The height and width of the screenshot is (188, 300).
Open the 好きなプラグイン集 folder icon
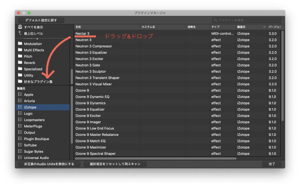(x=20, y=81)
